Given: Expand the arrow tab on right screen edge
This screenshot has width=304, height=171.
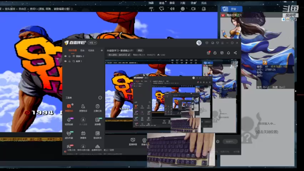Looking at the screenshot, I should pos(296,91).
